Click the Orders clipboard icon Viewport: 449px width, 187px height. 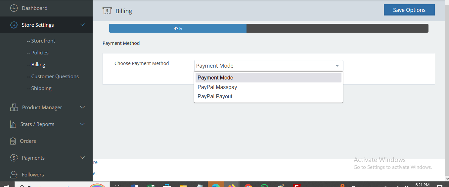[13, 141]
